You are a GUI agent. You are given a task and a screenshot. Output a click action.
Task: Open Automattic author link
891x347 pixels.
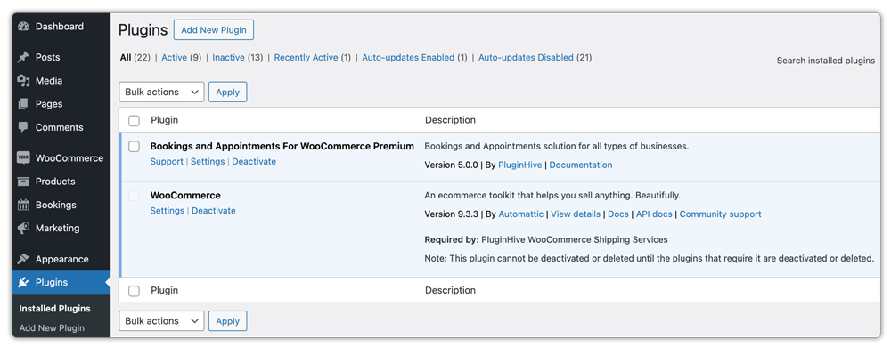point(521,214)
